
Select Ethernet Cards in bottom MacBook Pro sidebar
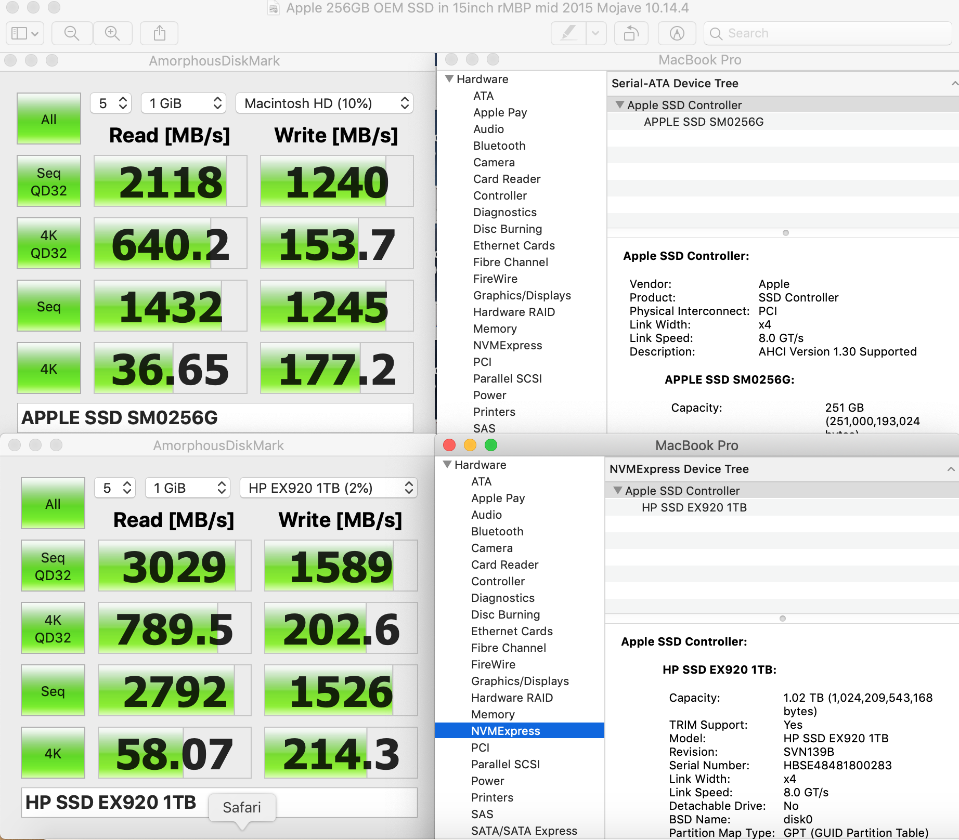point(512,631)
